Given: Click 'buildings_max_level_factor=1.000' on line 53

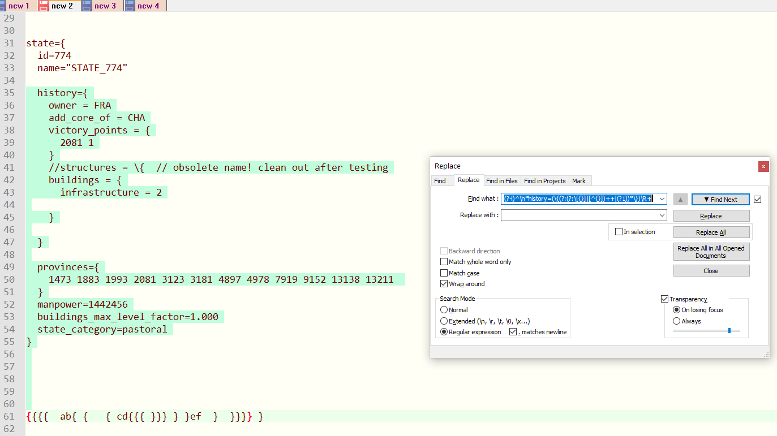Looking at the screenshot, I should 128,317.
